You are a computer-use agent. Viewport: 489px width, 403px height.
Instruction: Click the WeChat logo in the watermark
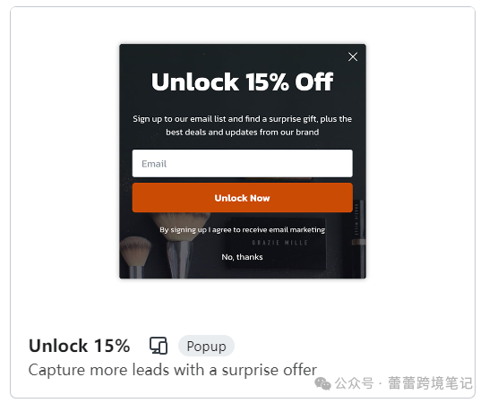pyautogui.click(x=322, y=383)
